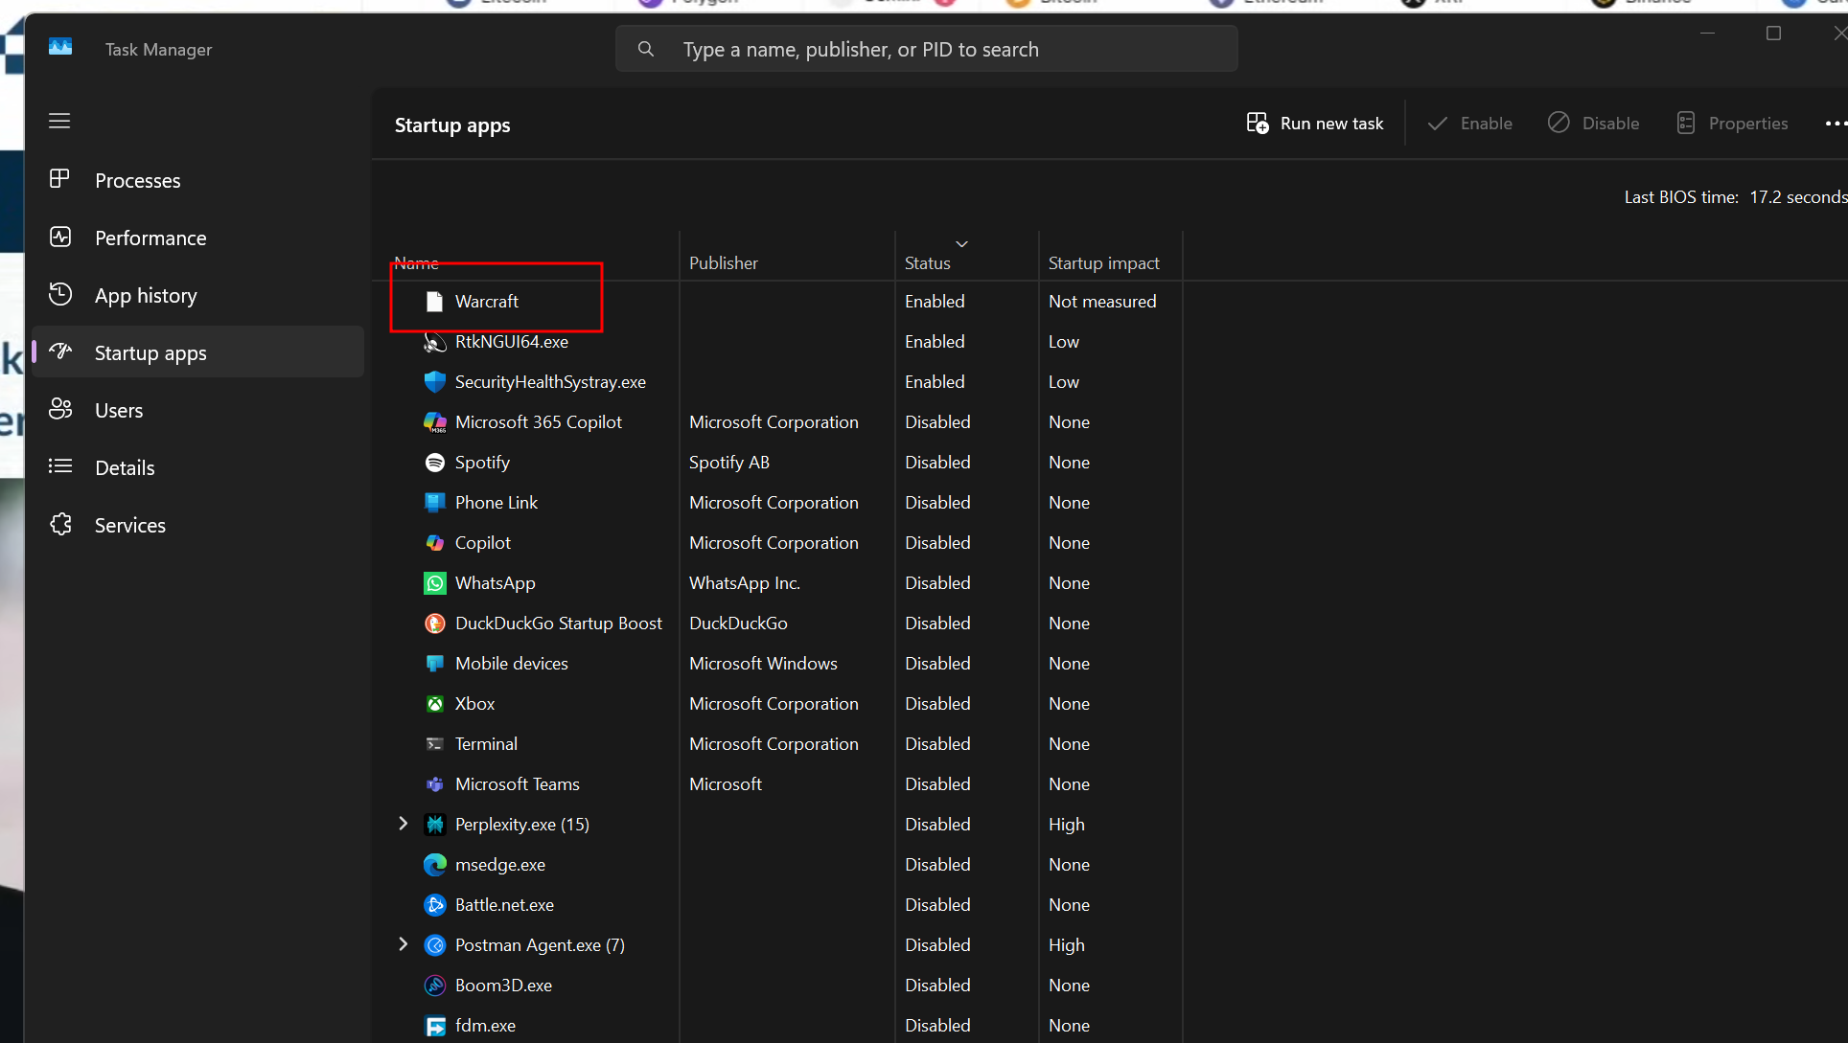Click the Task Manager app icon
The height and width of the screenshot is (1043, 1848).
click(60, 47)
